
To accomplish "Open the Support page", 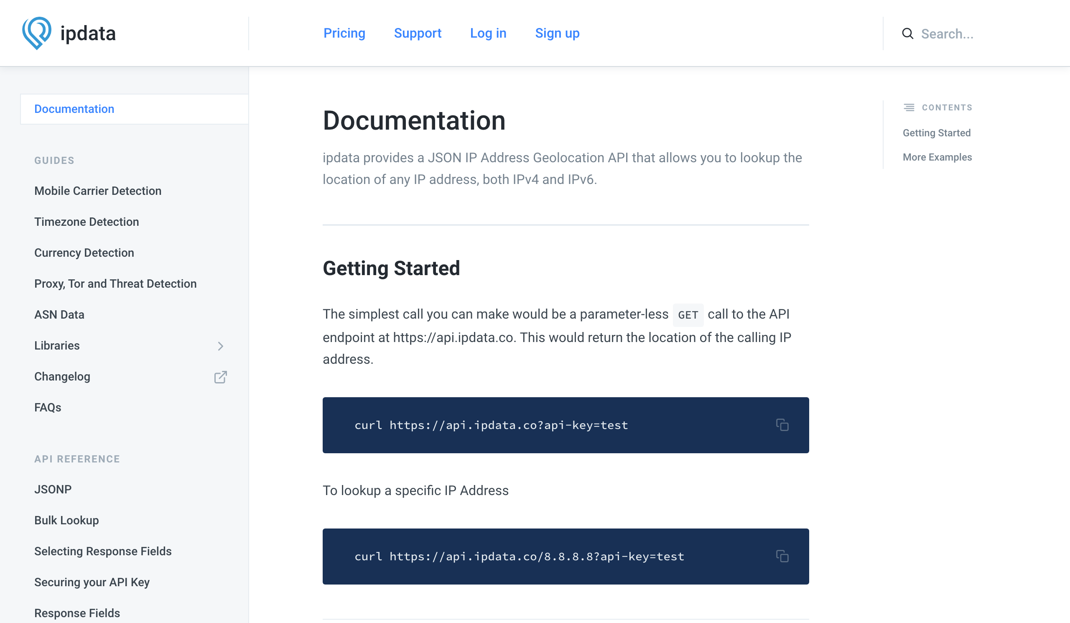I will point(418,33).
